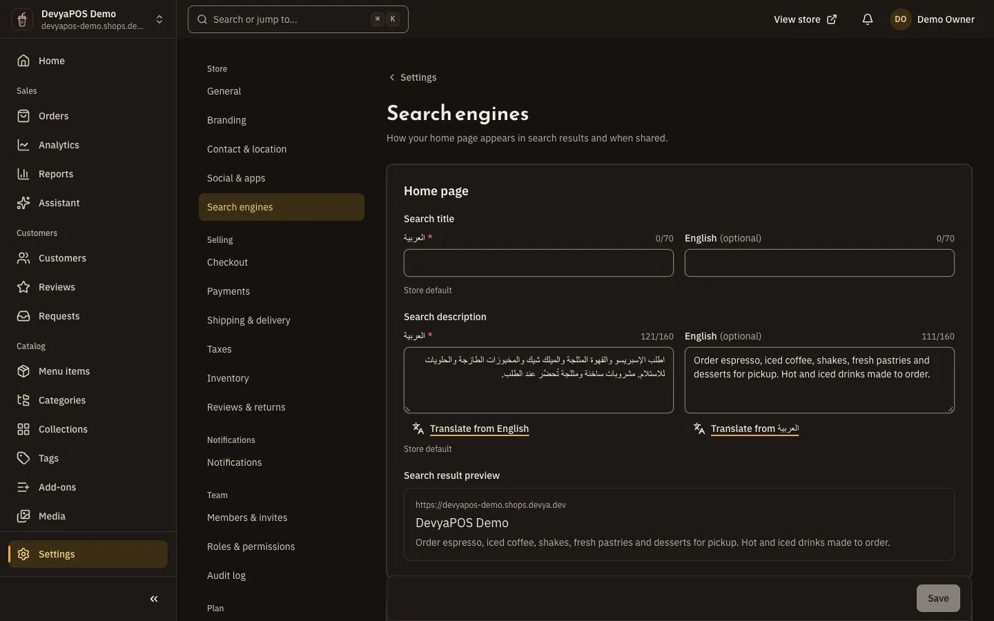Viewport: 994px width, 621px height.
Task: Open Collections grid icon
Action: pos(23,429)
